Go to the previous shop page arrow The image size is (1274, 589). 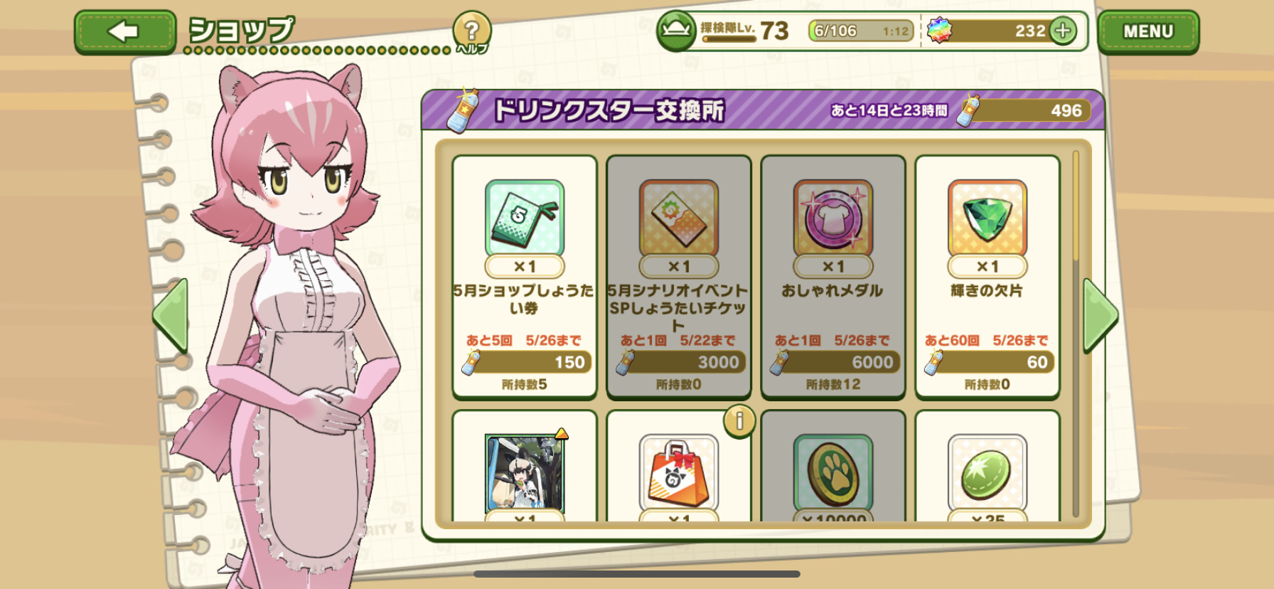(x=171, y=316)
